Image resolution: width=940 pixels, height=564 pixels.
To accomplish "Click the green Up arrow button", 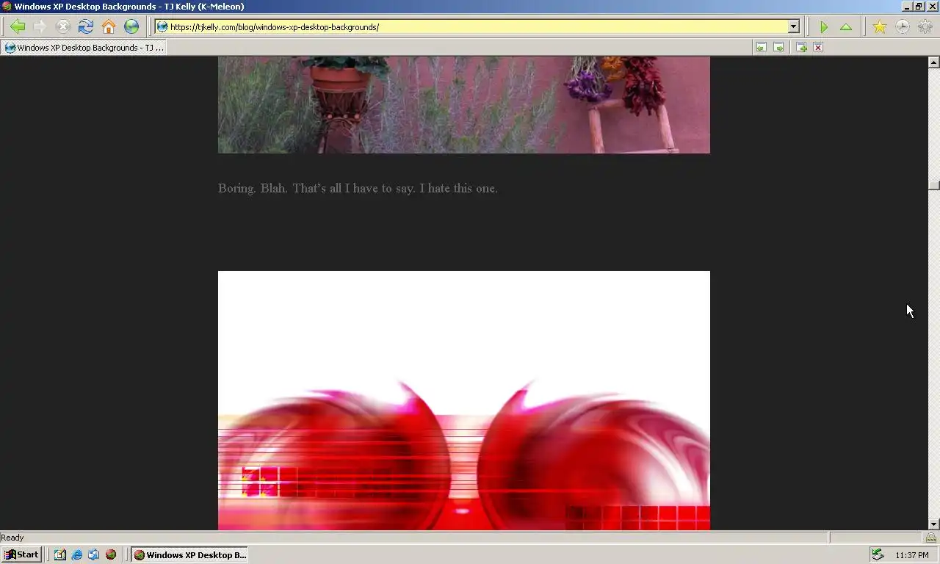I will 846,27.
